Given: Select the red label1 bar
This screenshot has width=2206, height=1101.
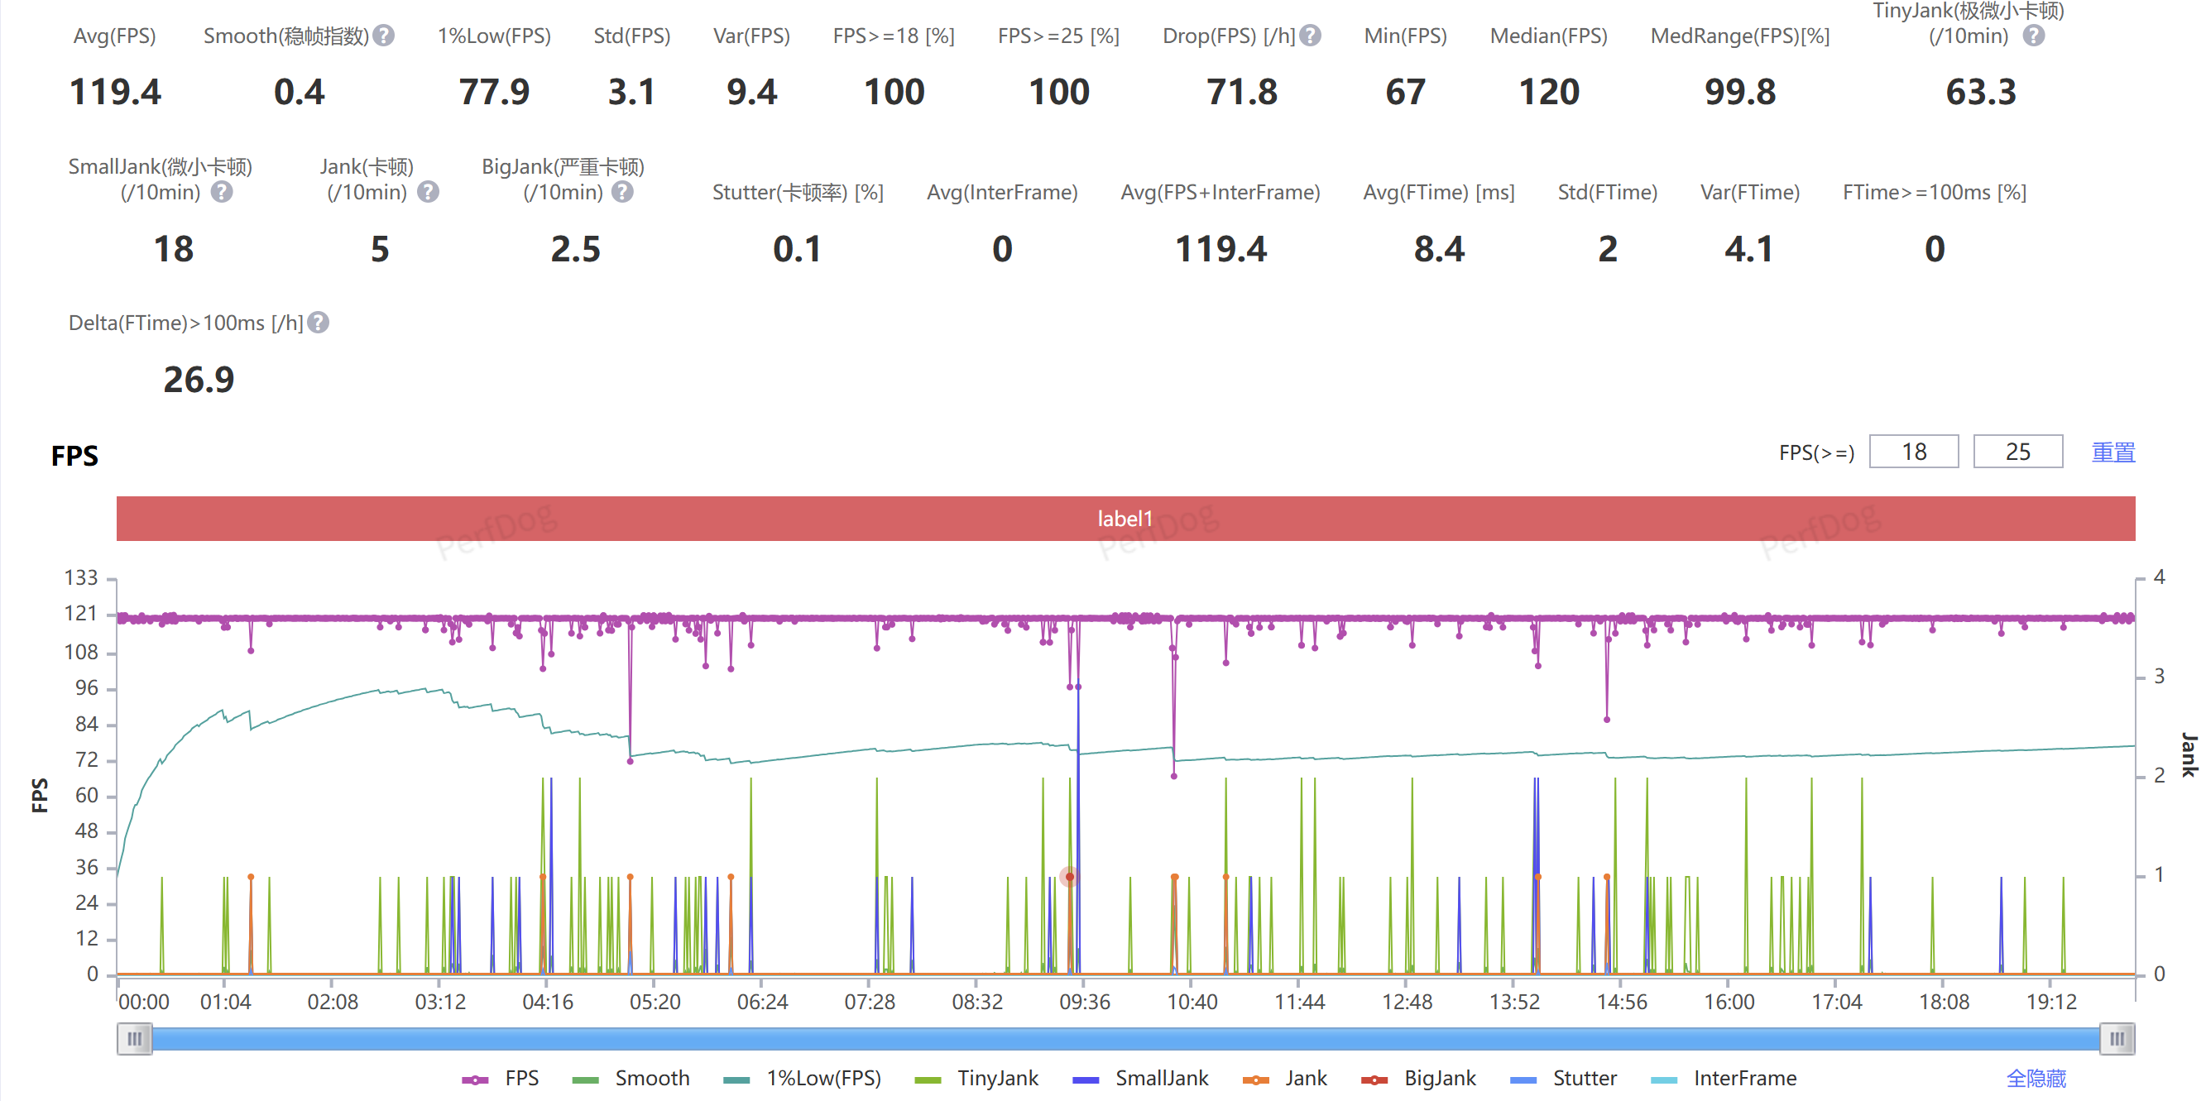Looking at the screenshot, I should 1125,519.
